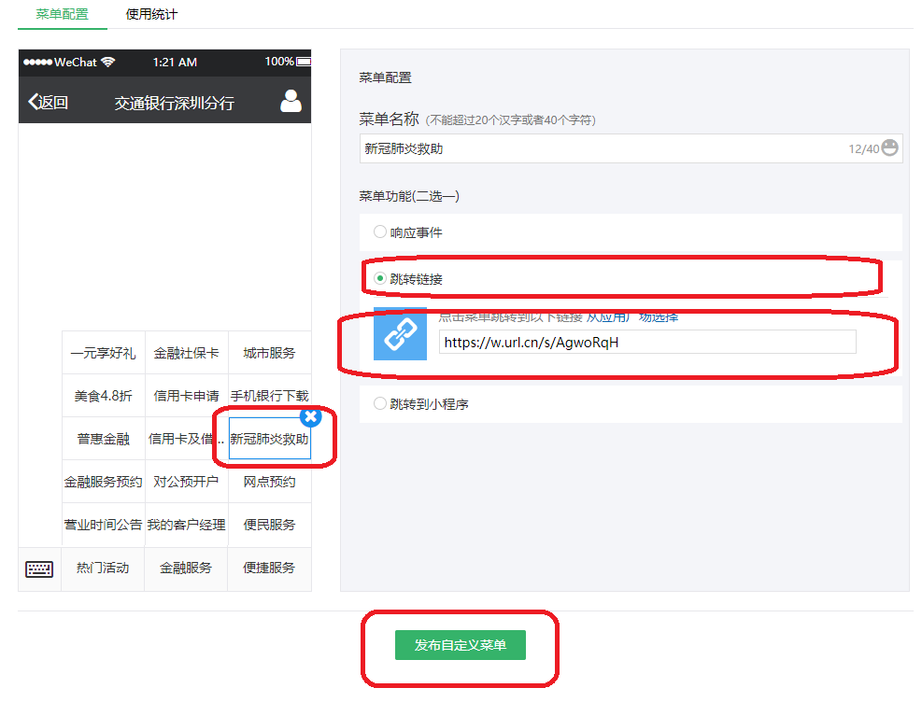Viewport: 922px width, 702px height.
Task: Click the URL input field with w.url.cn
Action: pyautogui.click(x=647, y=342)
